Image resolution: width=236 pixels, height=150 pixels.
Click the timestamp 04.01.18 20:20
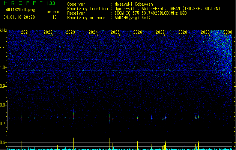19,17
